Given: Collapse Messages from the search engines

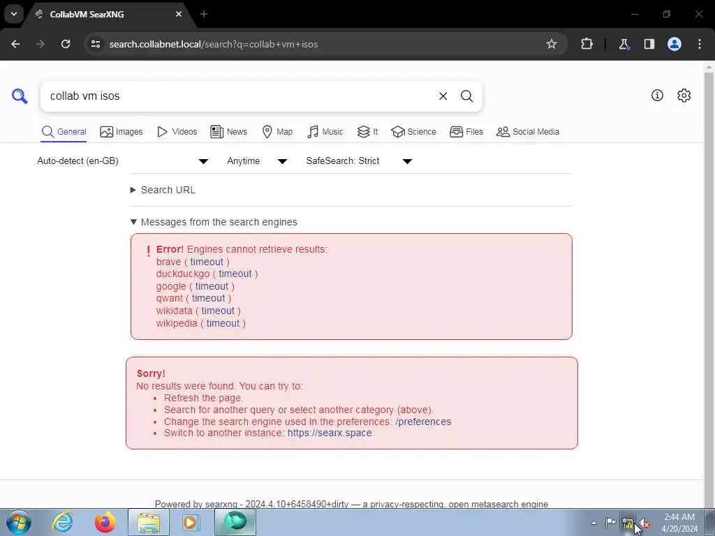Looking at the screenshot, I should (214, 222).
